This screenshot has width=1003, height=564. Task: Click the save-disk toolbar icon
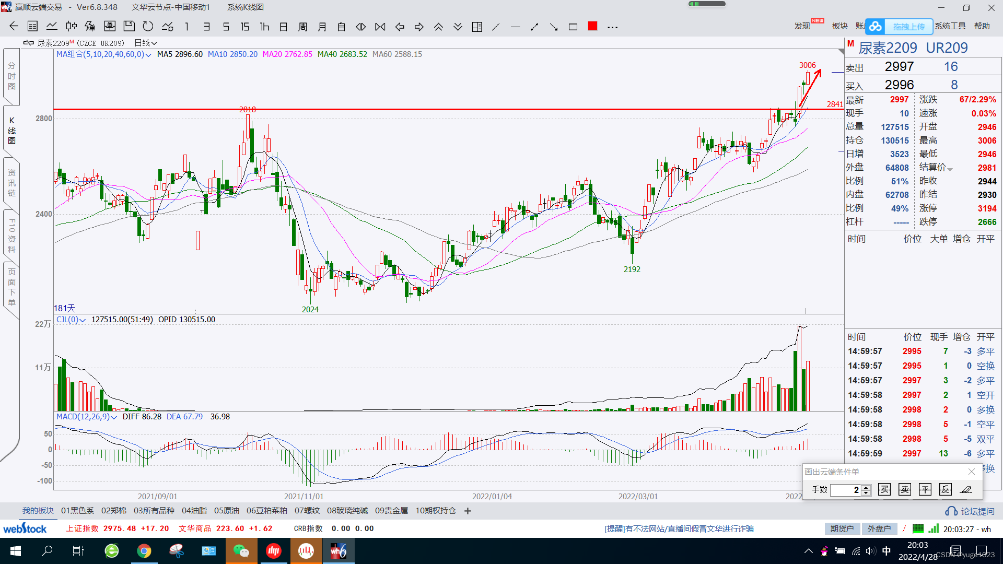(129, 27)
